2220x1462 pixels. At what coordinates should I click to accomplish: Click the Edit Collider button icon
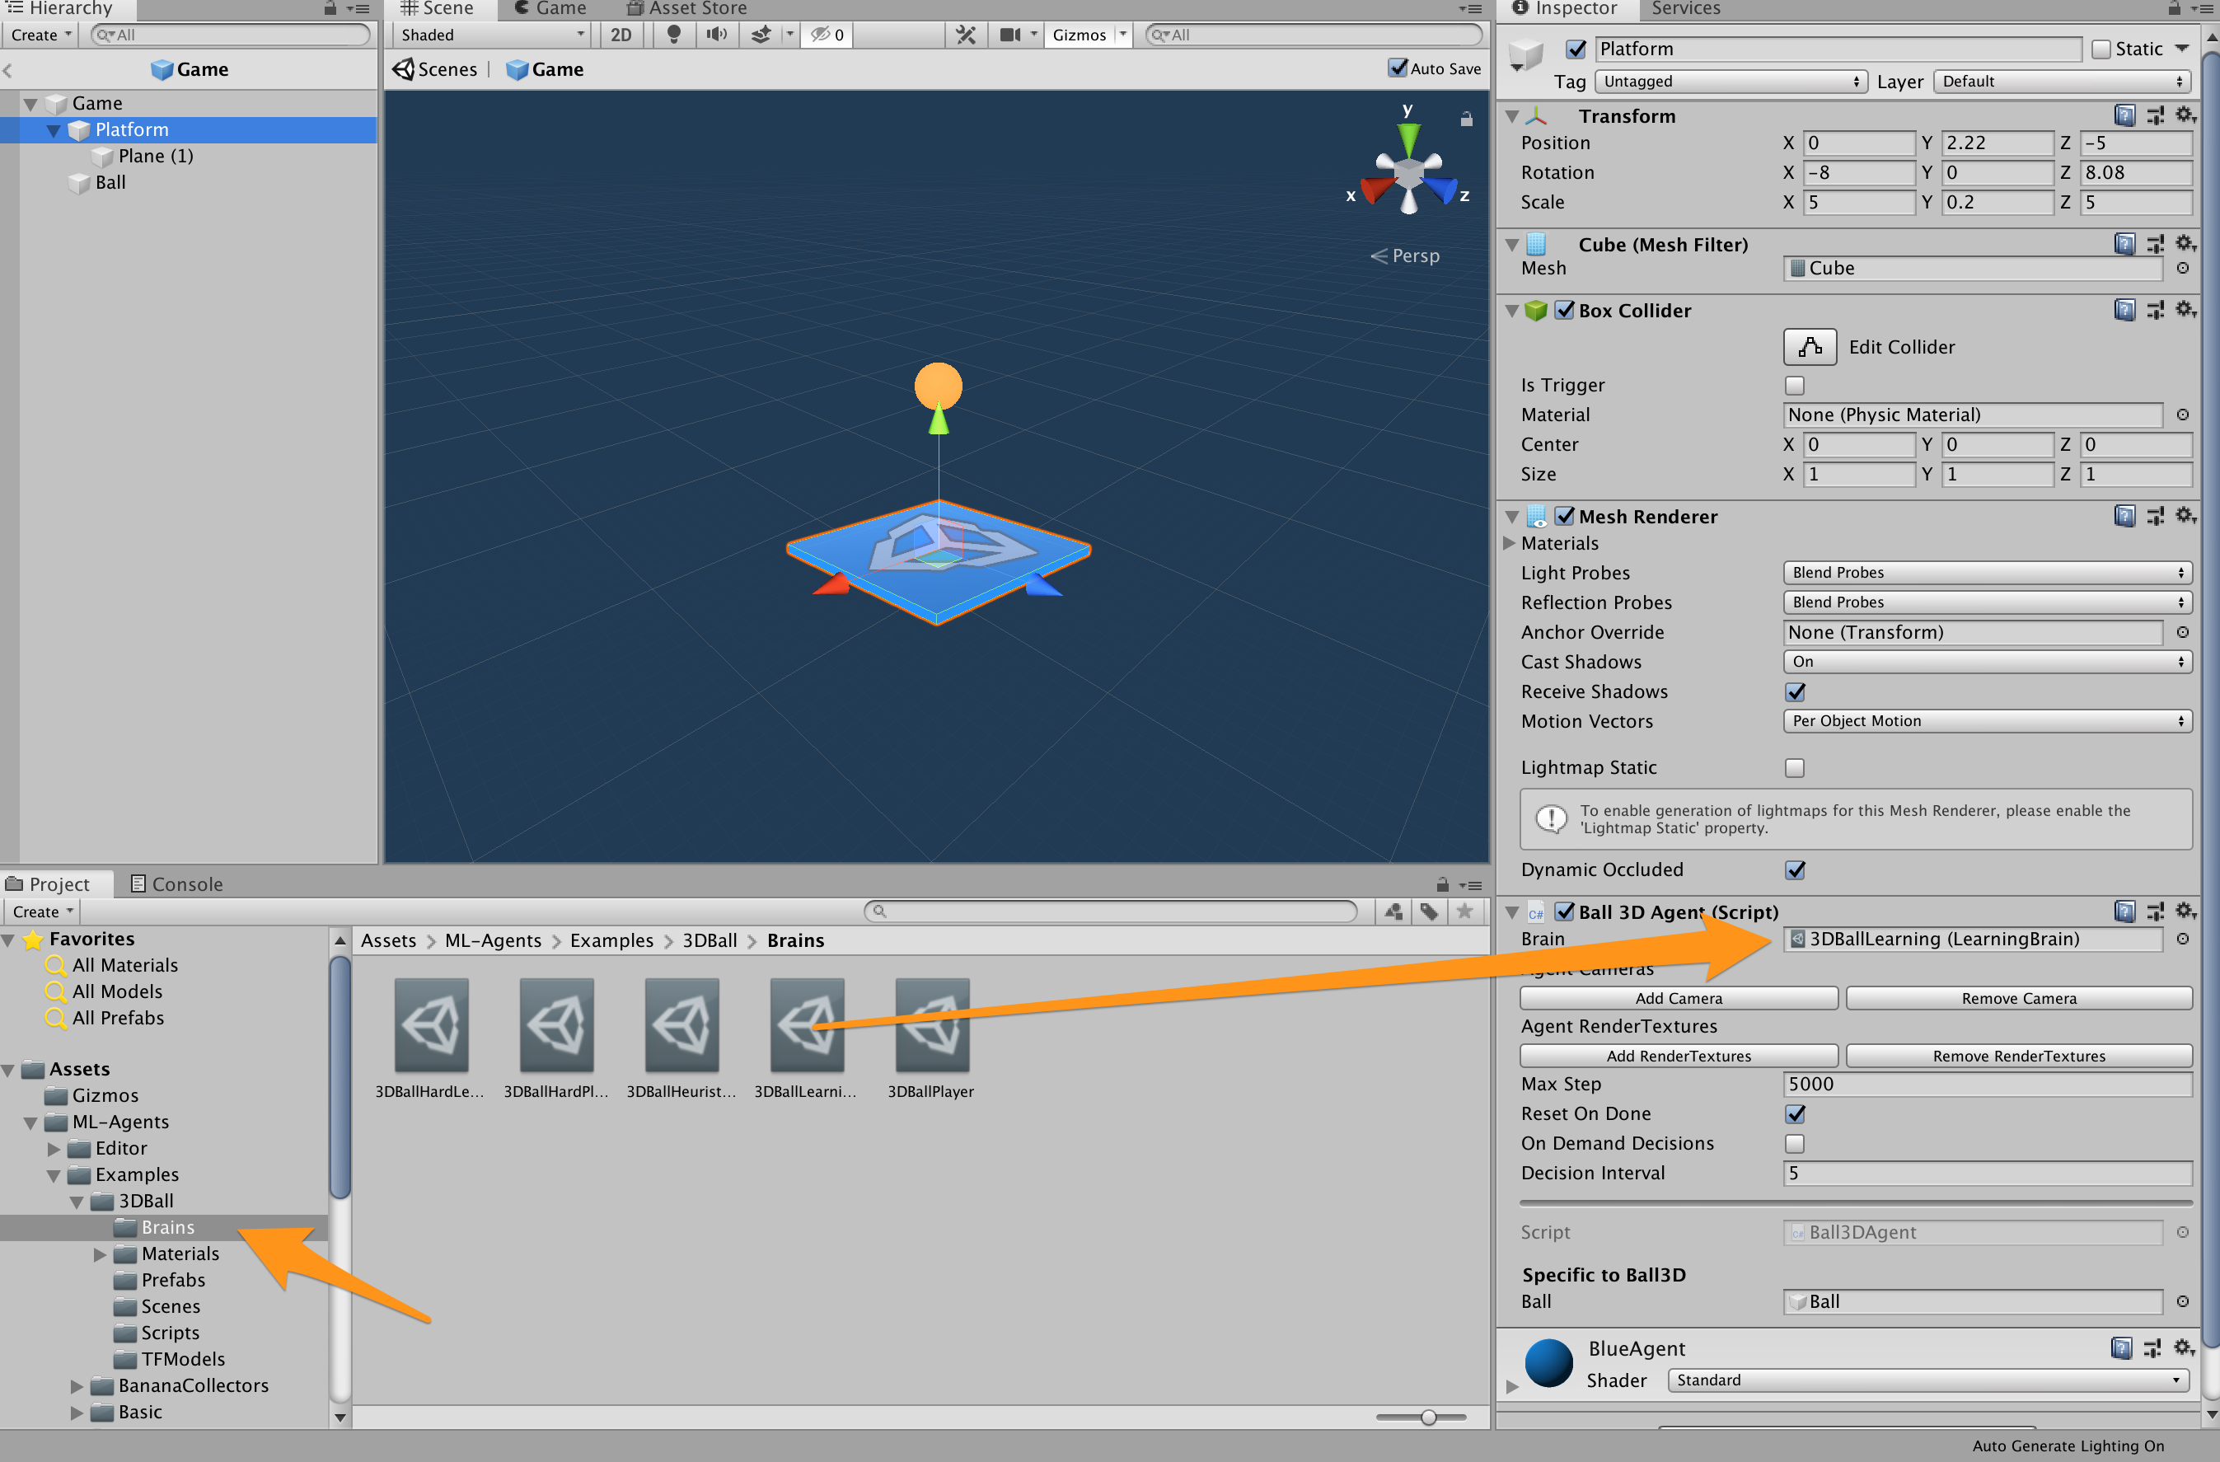pos(1809,347)
